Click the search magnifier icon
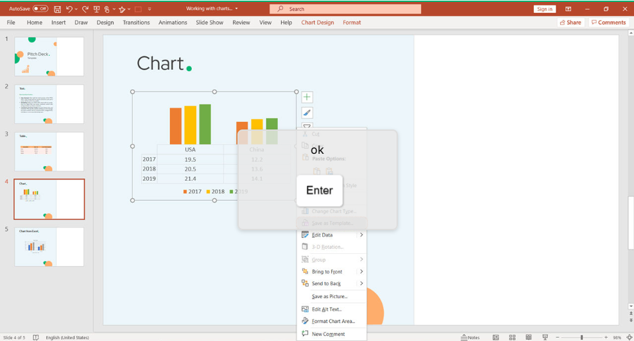 pyautogui.click(x=280, y=9)
